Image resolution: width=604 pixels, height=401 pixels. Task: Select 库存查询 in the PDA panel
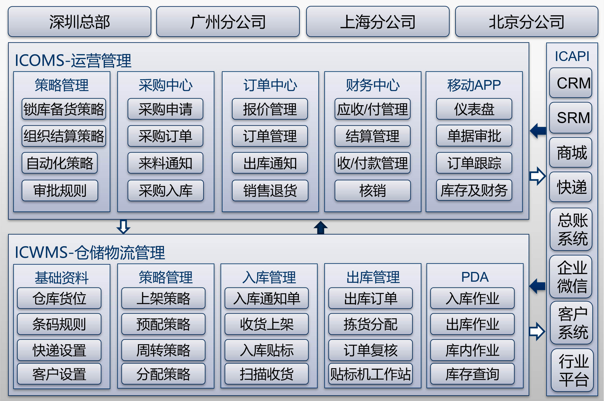point(472,374)
